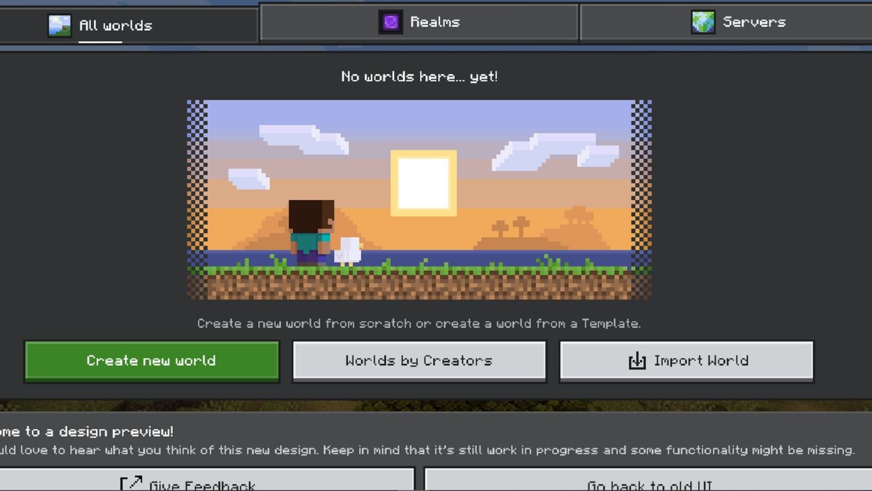The width and height of the screenshot is (872, 491).
Task: Go to the Servers tab
Action: (754, 22)
